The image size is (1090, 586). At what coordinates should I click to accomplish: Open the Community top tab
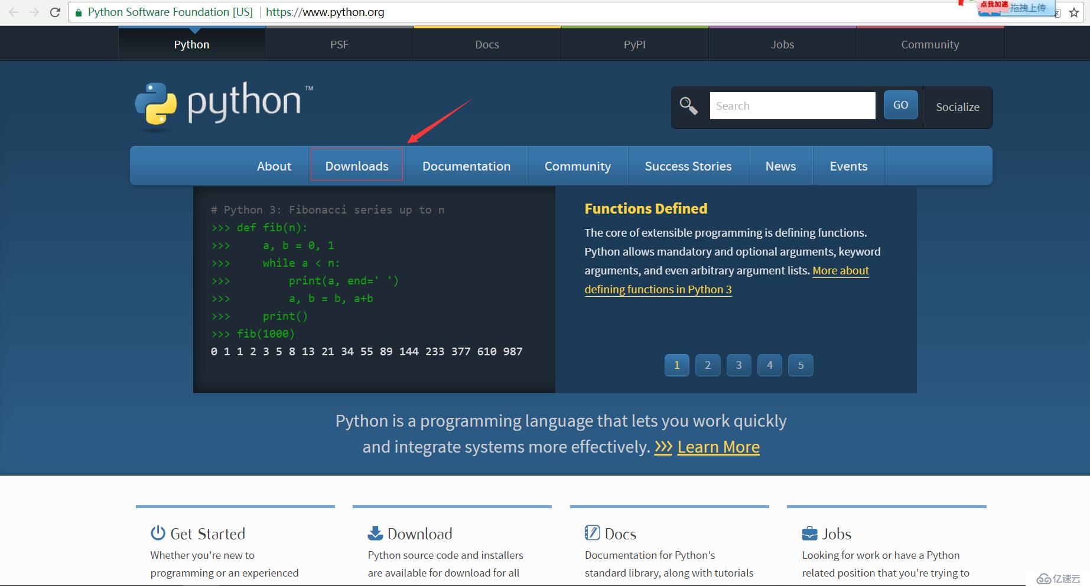point(930,44)
